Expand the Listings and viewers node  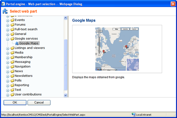point(8,49)
